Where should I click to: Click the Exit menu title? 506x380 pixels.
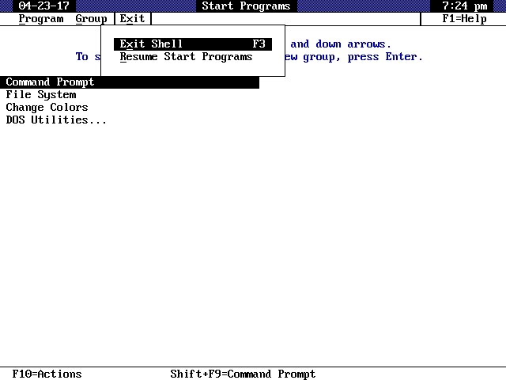click(132, 18)
